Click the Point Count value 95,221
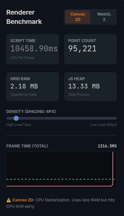 [x=82, y=49]
